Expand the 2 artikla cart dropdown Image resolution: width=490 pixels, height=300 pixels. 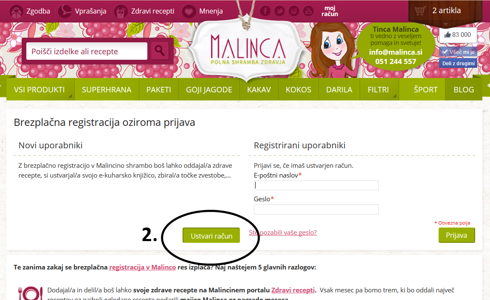[x=446, y=11]
